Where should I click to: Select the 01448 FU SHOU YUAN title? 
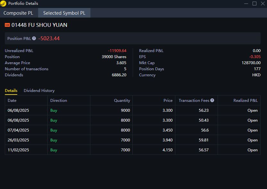point(39,25)
